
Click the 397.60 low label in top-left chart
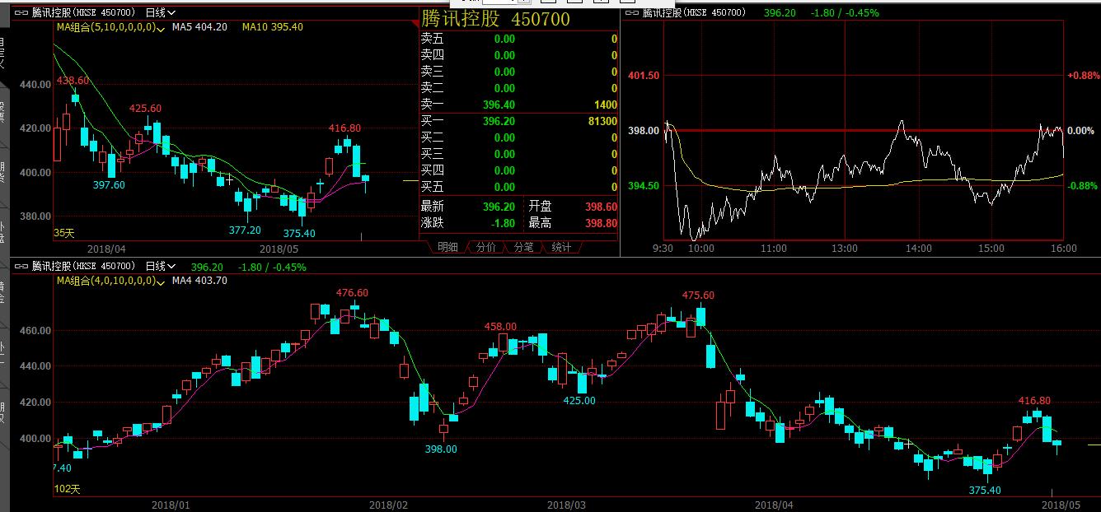109,184
